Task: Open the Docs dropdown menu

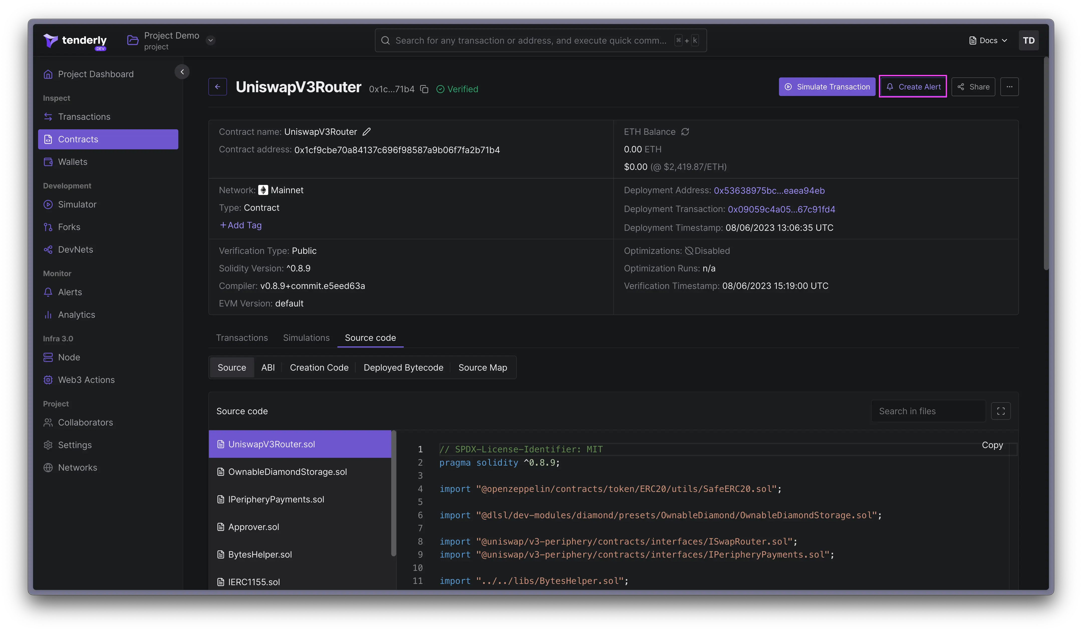Action: [988, 40]
